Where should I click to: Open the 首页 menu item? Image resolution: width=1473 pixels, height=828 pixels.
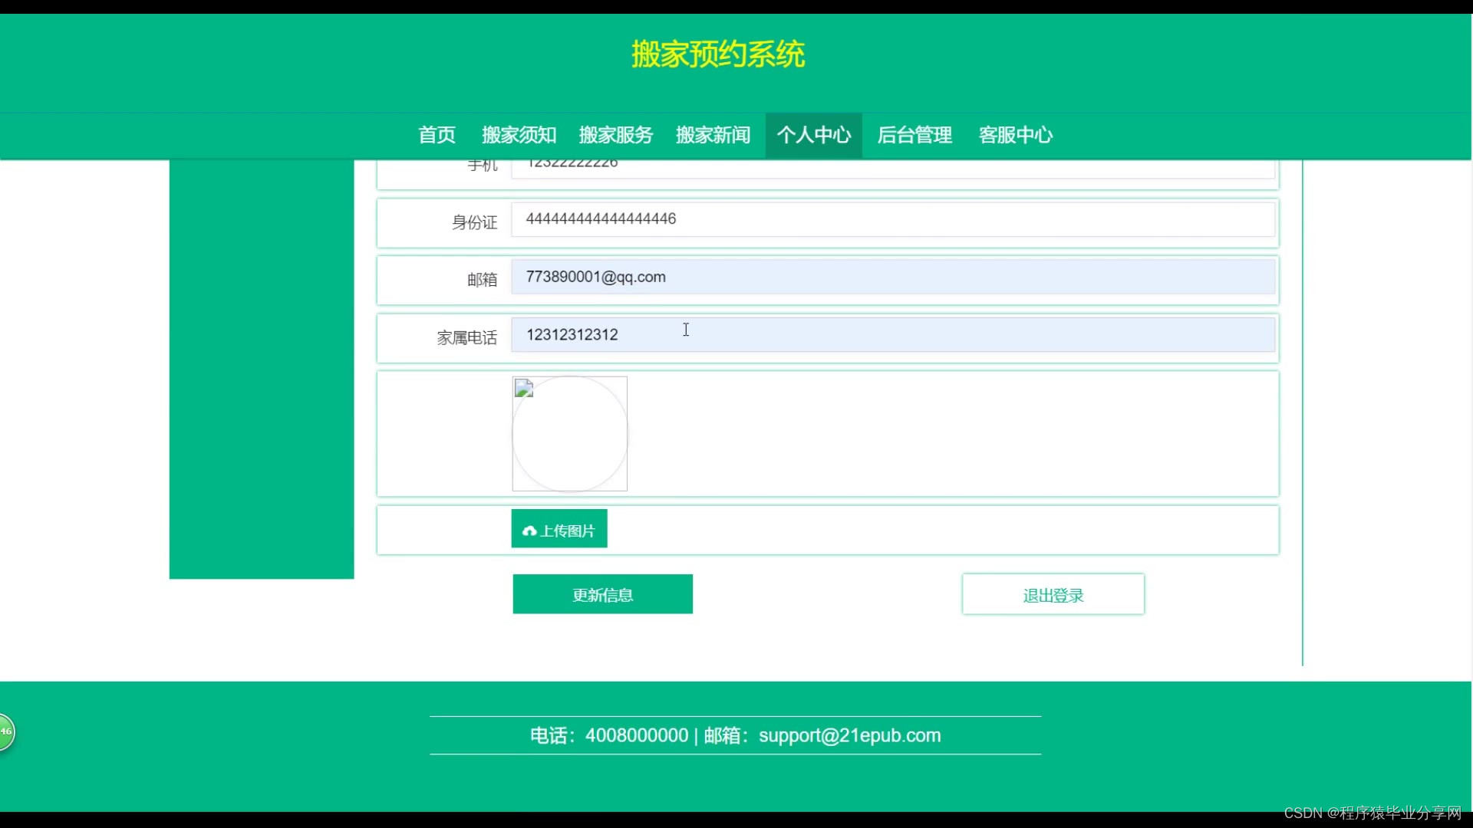pos(437,135)
